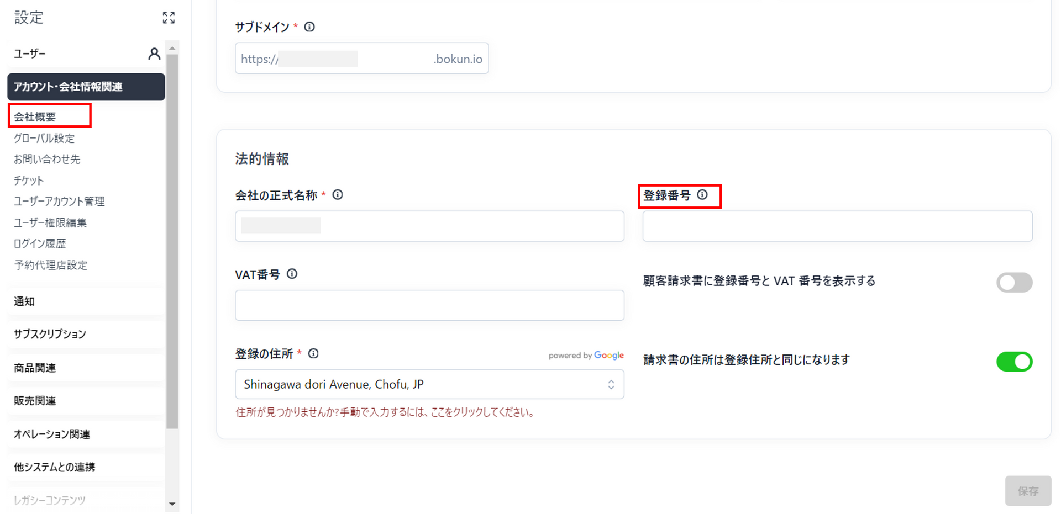Click the user profile icon next to ユーザー

(154, 54)
